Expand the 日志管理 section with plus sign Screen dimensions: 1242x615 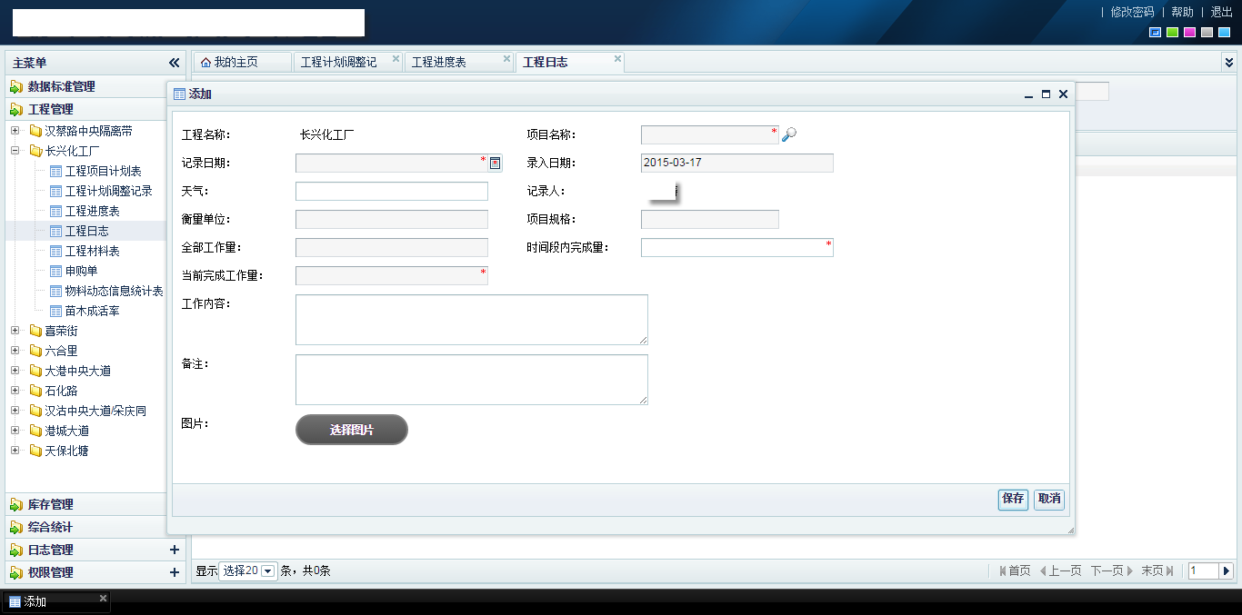pos(175,550)
